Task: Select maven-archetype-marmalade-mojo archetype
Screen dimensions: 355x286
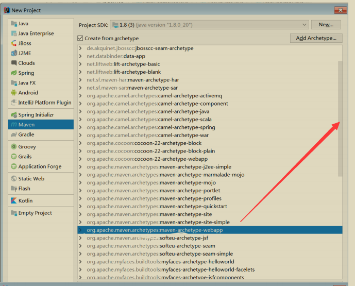Action: [x=210, y=175]
